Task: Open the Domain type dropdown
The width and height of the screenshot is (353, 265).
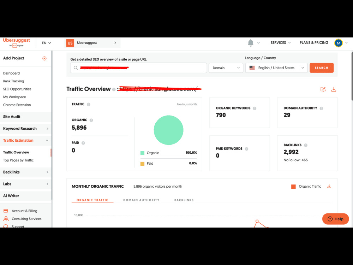Action: (226, 68)
